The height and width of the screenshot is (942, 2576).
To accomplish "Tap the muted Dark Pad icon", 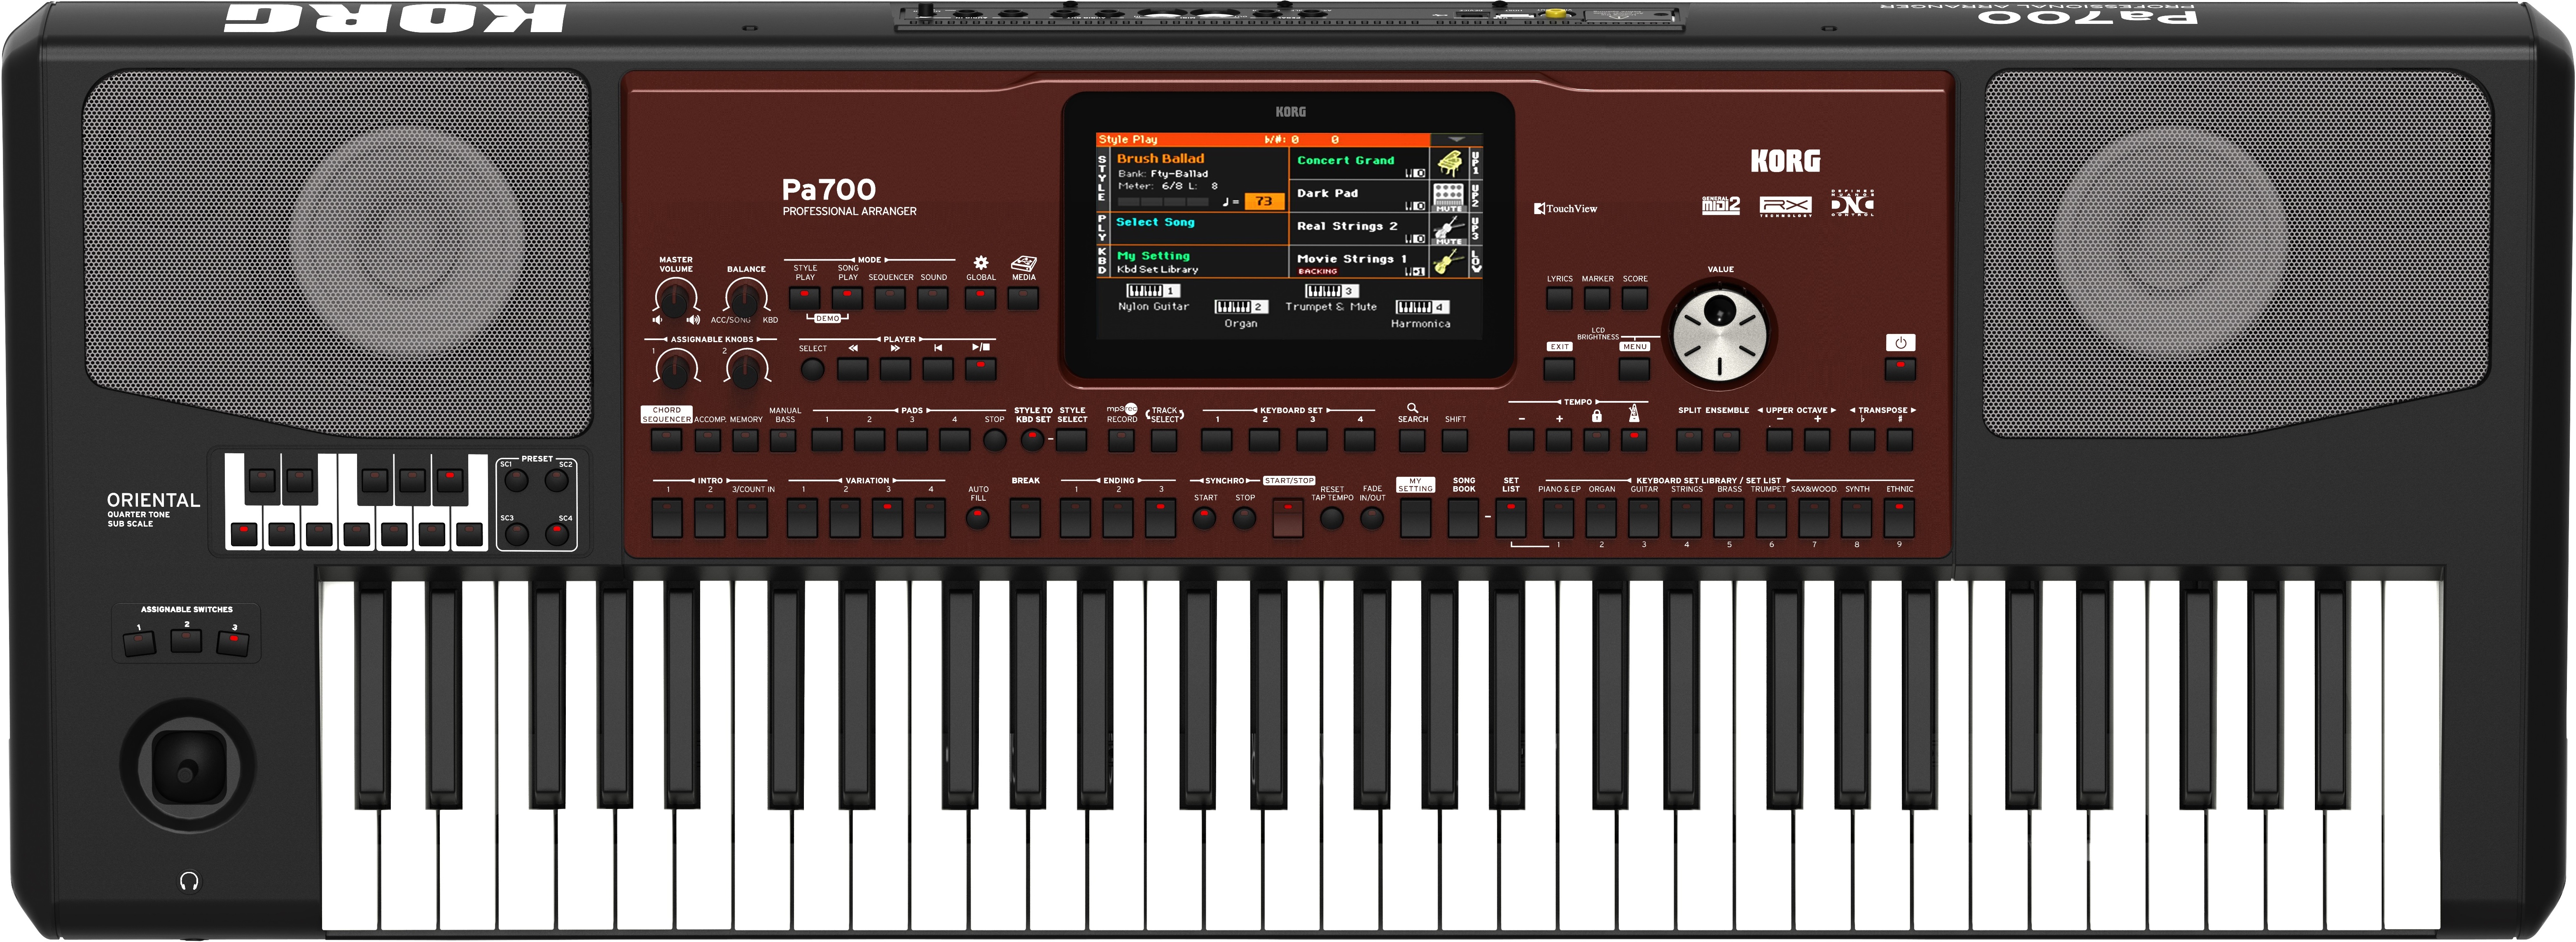I will [1448, 197].
